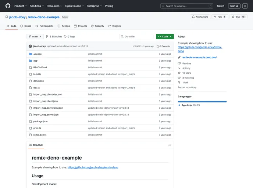This screenshot has width=253, height=188.
Task: Open the appearance settings icon in header
Action: point(245,6)
